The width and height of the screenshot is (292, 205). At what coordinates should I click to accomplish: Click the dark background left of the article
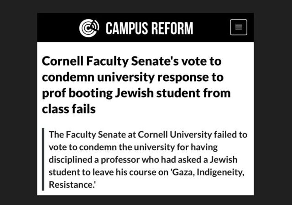[18, 102]
